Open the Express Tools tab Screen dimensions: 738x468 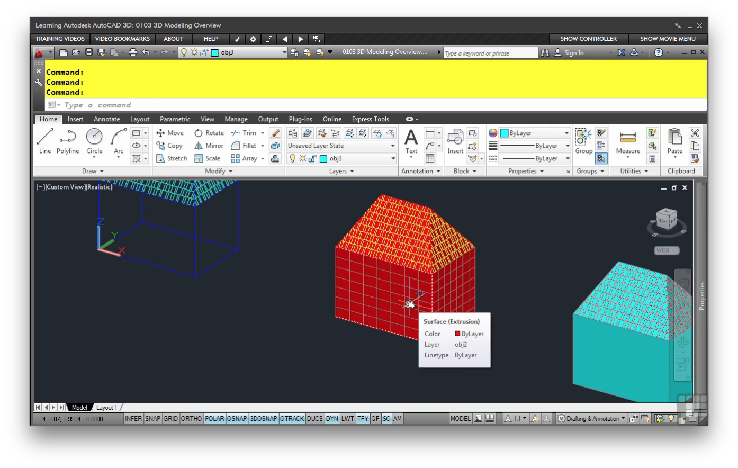point(371,119)
